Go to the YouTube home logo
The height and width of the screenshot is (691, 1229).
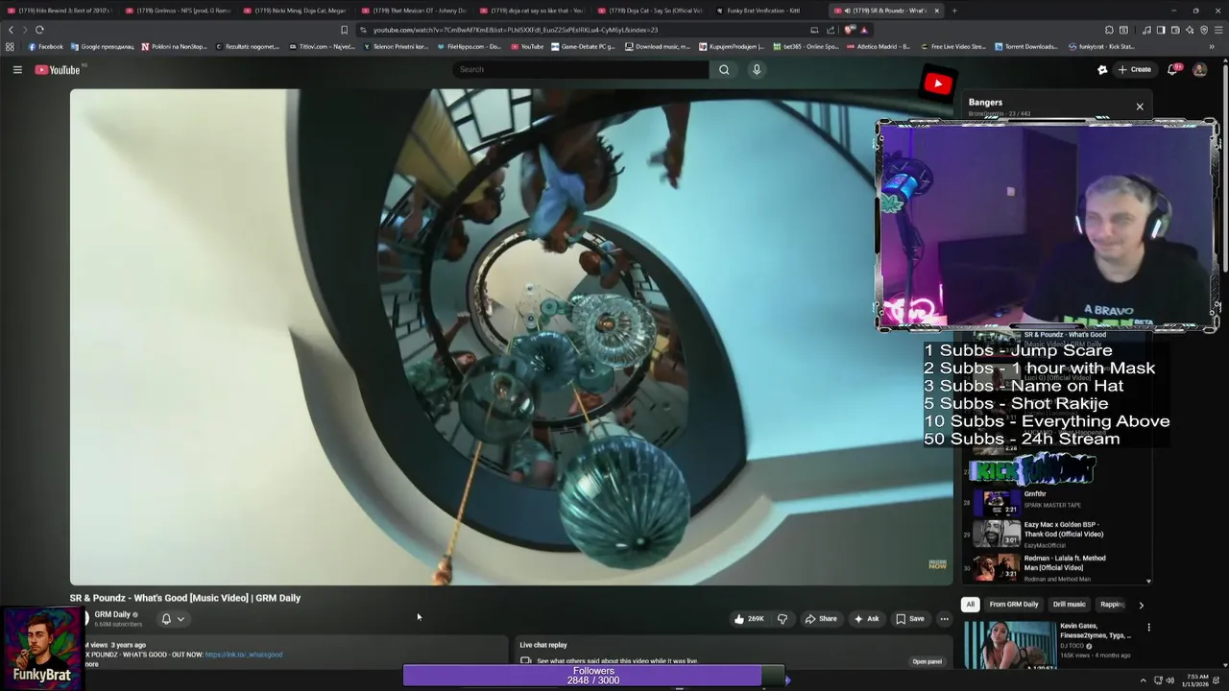click(x=58, y=69)
